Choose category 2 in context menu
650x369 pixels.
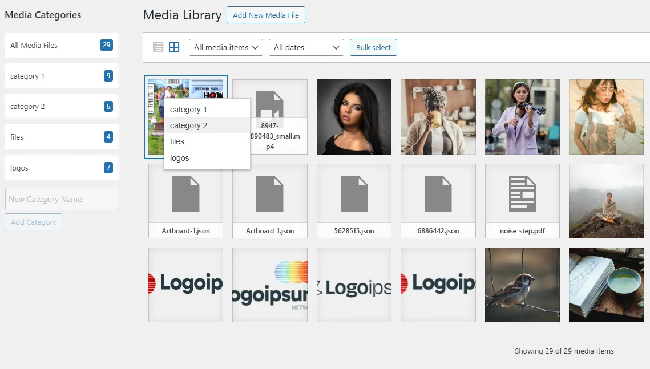[189, 125]
